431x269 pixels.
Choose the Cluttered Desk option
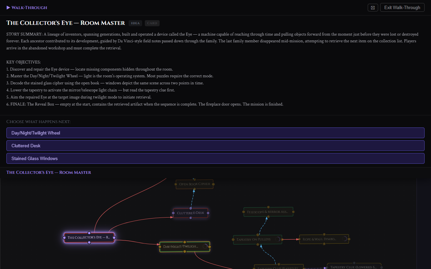click(x=215, y=146)
